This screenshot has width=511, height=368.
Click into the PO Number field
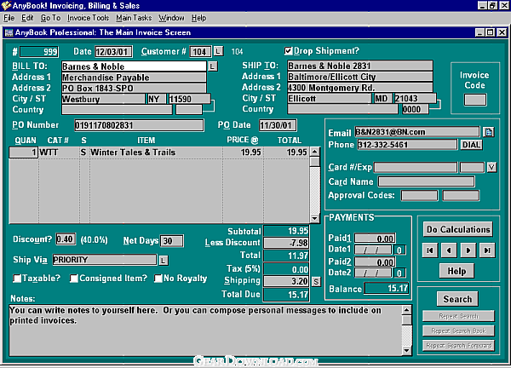click(139, 125)
